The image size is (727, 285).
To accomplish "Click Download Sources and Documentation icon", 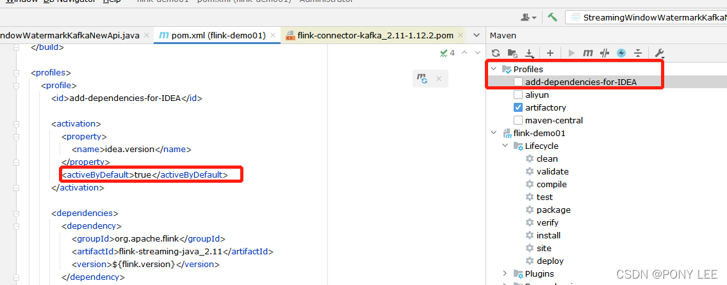I will 530,53.
